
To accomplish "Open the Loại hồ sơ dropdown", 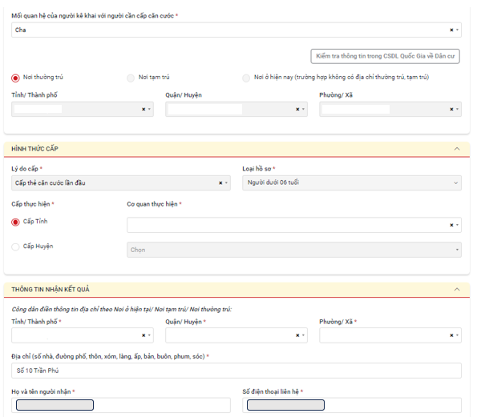I will [x=352, y=182].
